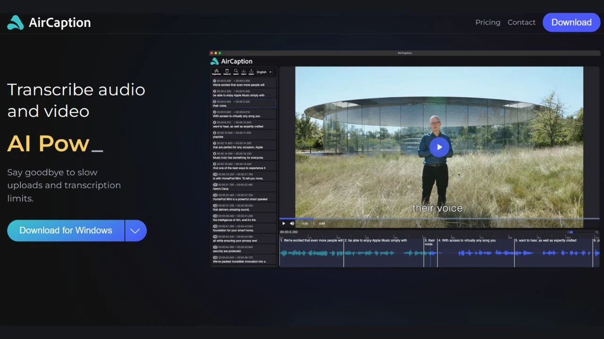Screen dimensions: 604x339
Task: Click the Regenerate icon in the toolbar
Action: (x=217, y=71)
